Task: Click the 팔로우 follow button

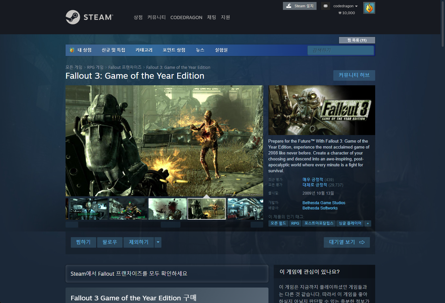Action: click(x=110, y=242)
